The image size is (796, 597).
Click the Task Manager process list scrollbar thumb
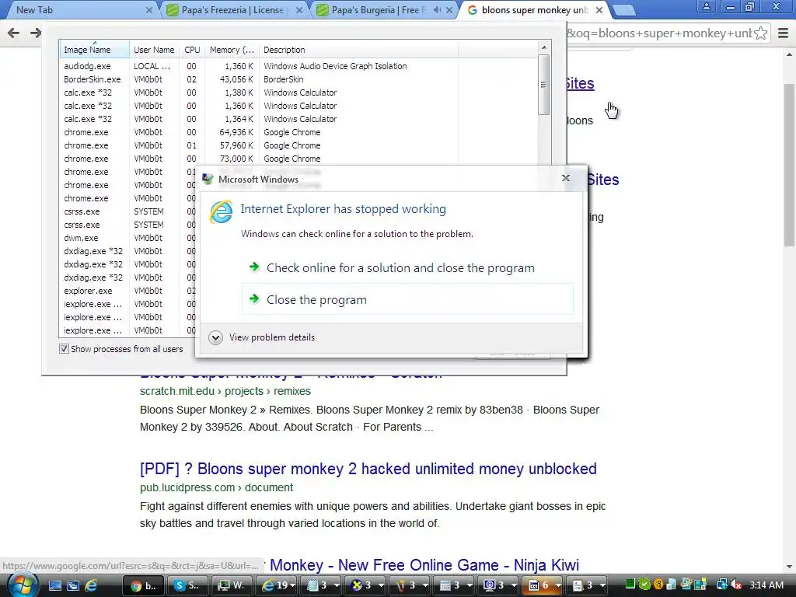coord(543,85)
